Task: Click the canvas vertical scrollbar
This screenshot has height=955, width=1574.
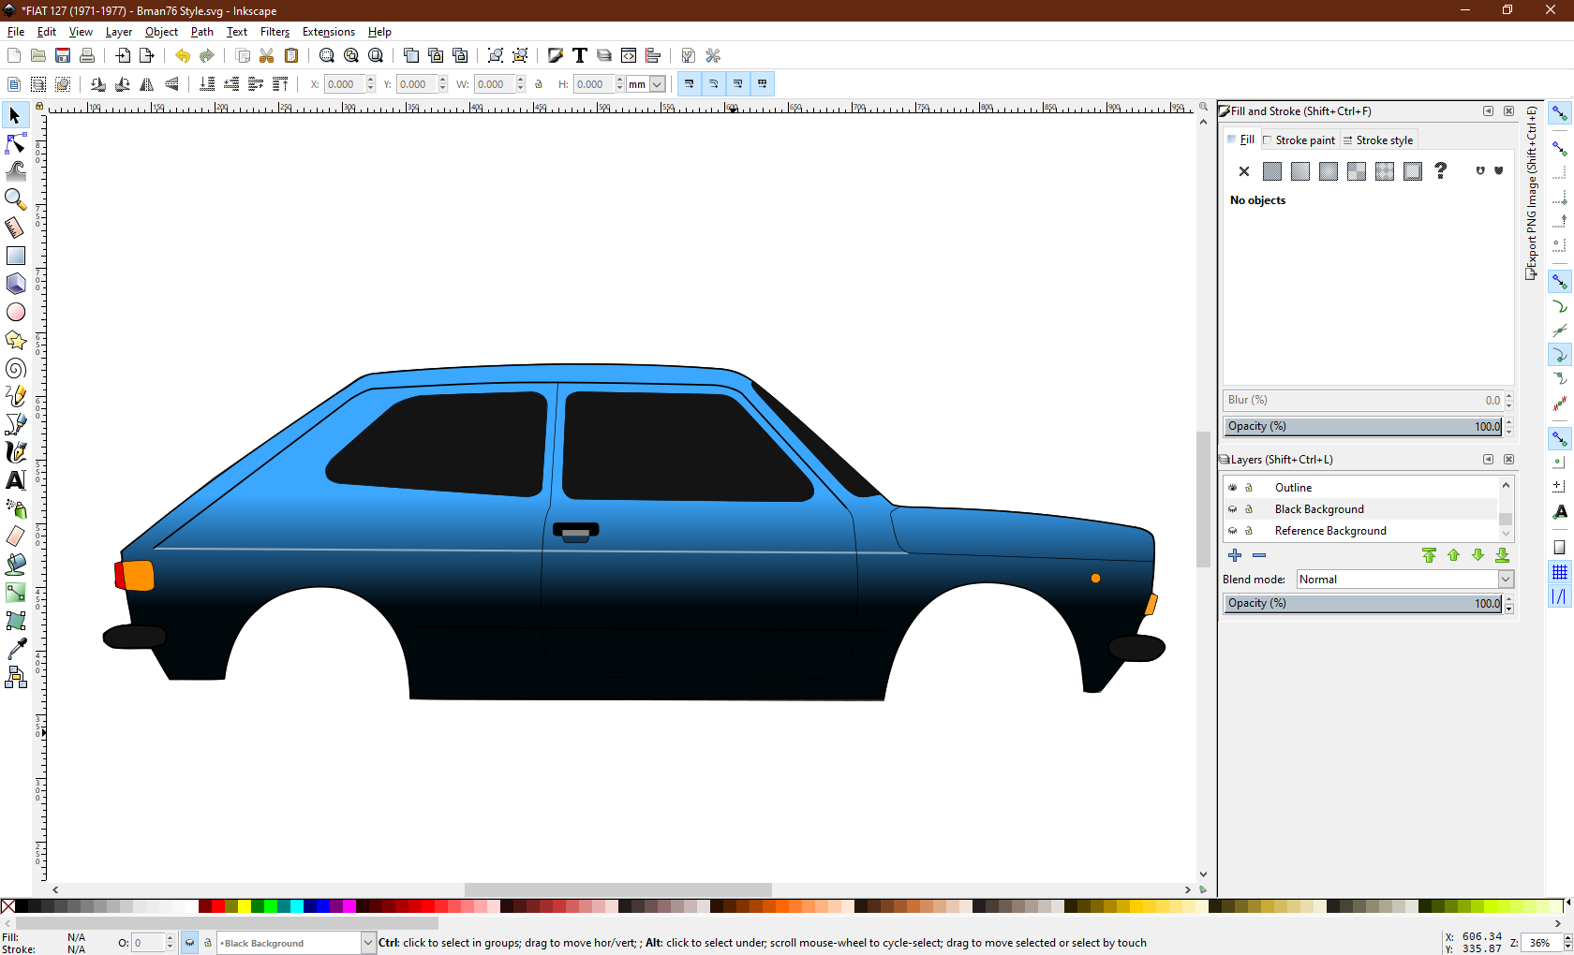Action: (x=1203, y=498)
